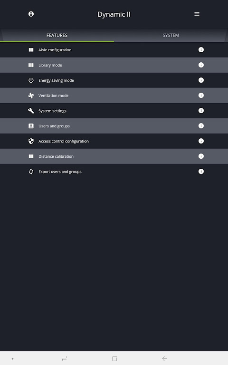Show info for Library mode
This screenshot has width=228, height=365.
201,65
